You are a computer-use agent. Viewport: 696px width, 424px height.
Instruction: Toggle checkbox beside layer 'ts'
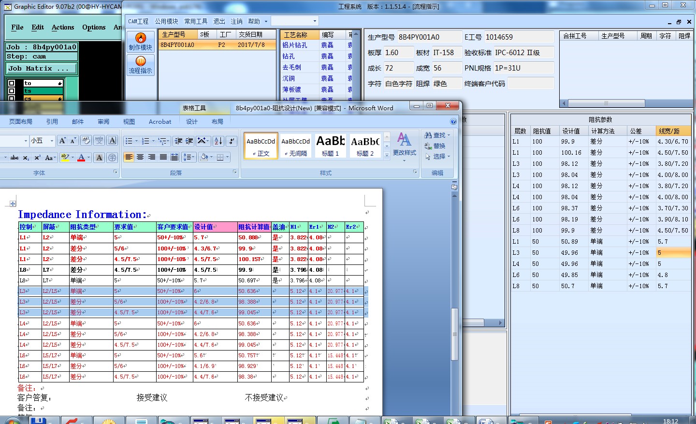pyautogui.click(x=12, y=91)
